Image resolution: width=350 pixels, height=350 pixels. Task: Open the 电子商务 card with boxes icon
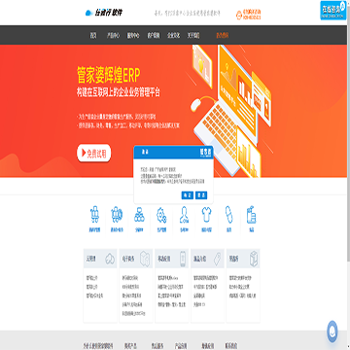136,259
